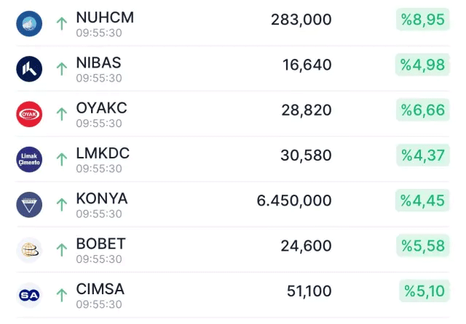Screen dimensions: 466x324
Task: Click the KONYA triangle logo icon
Action: coord(29,204)
